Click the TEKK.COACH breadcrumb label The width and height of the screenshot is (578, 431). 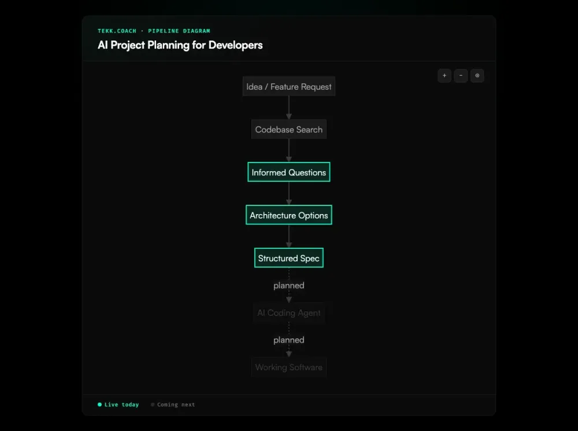pos(117,31)
